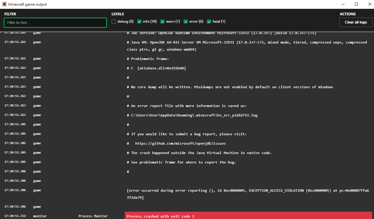Click the Process Monitor source label

(x=93, y=216)
